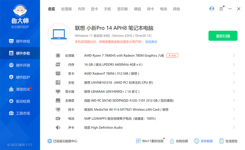The width and height of the screenshot is (245, 150).
Task: Click the Win11更新检测 label
Action: click(153, 141)
